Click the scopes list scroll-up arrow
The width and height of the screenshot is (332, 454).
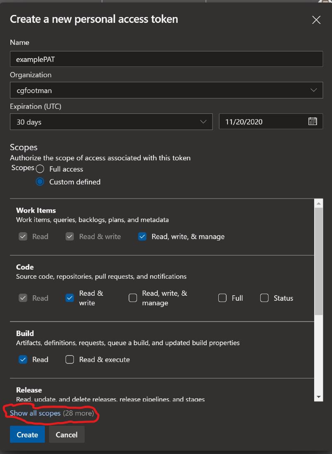click(x=319, y=204)
